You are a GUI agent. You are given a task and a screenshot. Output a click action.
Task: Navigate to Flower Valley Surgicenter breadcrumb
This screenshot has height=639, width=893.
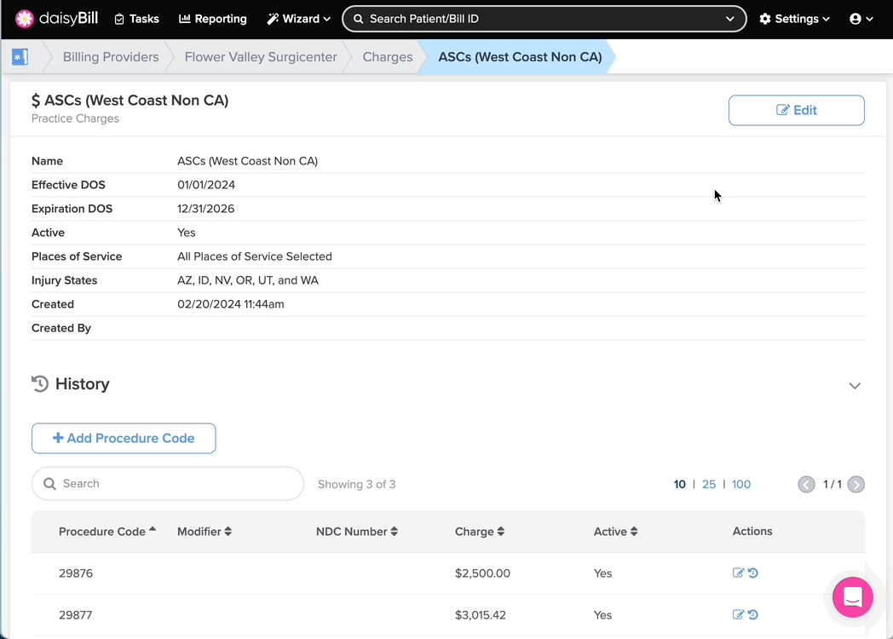[x=261, y=57]
